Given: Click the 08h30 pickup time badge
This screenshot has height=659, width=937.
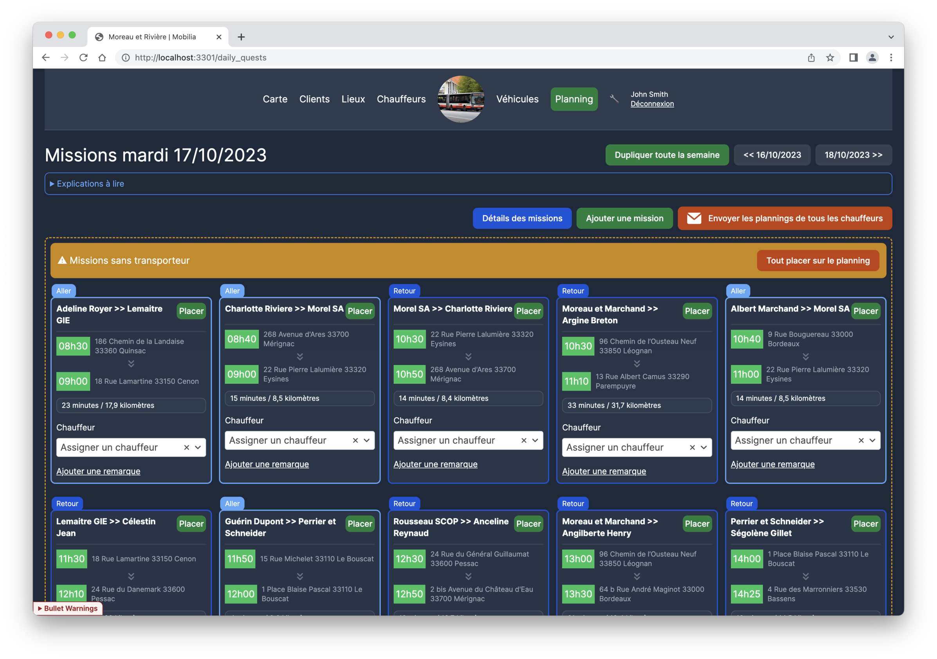Looking at the screenshot, I should tap(73, 346).
